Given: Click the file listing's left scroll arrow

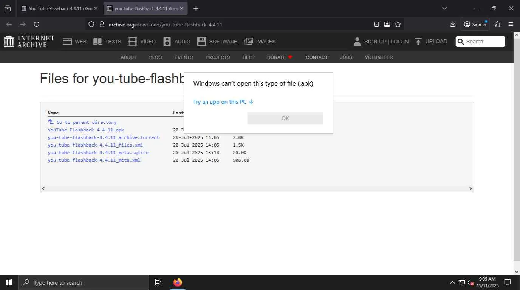Looking at the screenshot, I should 43,188.
